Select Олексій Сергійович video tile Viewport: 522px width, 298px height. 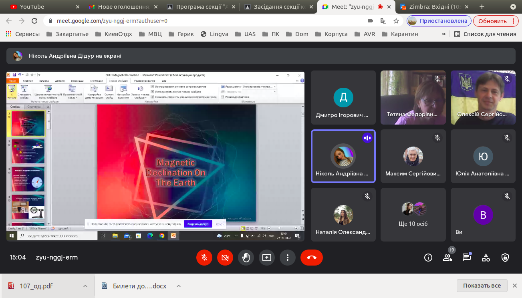[x=483, y=97]
